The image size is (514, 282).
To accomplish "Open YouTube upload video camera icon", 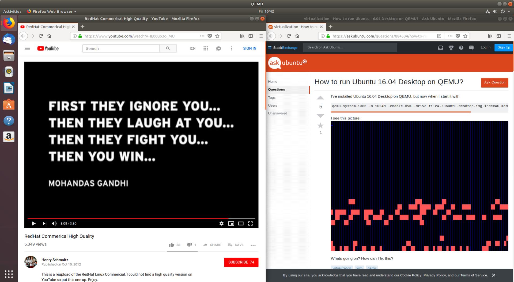I will (x=193, y=48).
